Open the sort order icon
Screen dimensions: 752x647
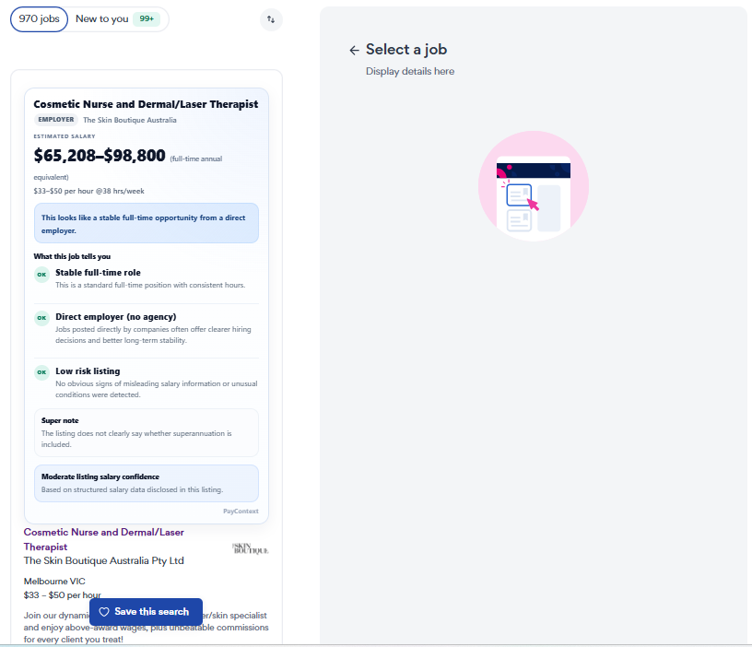[270, 19]
